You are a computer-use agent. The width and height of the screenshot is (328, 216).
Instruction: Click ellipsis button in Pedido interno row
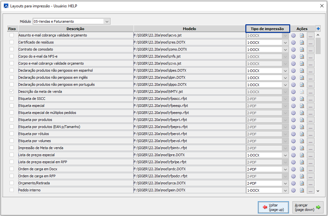[310, 190]
